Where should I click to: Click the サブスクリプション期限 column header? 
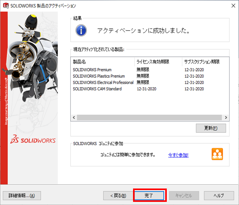206,62
